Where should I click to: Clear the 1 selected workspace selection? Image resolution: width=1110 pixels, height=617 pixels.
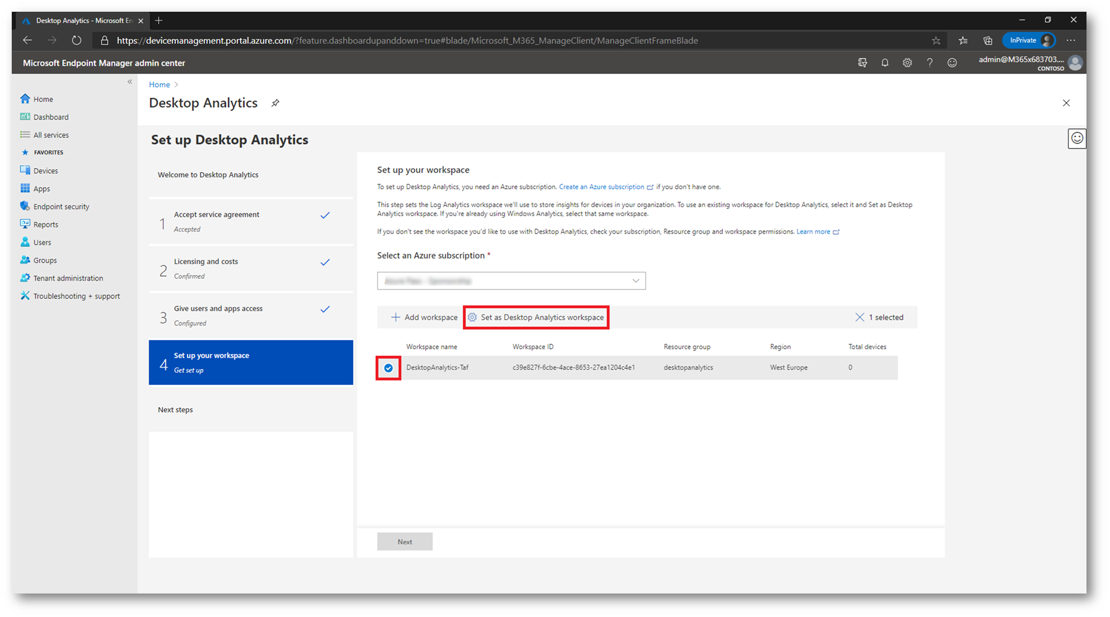tap(860, 317)
